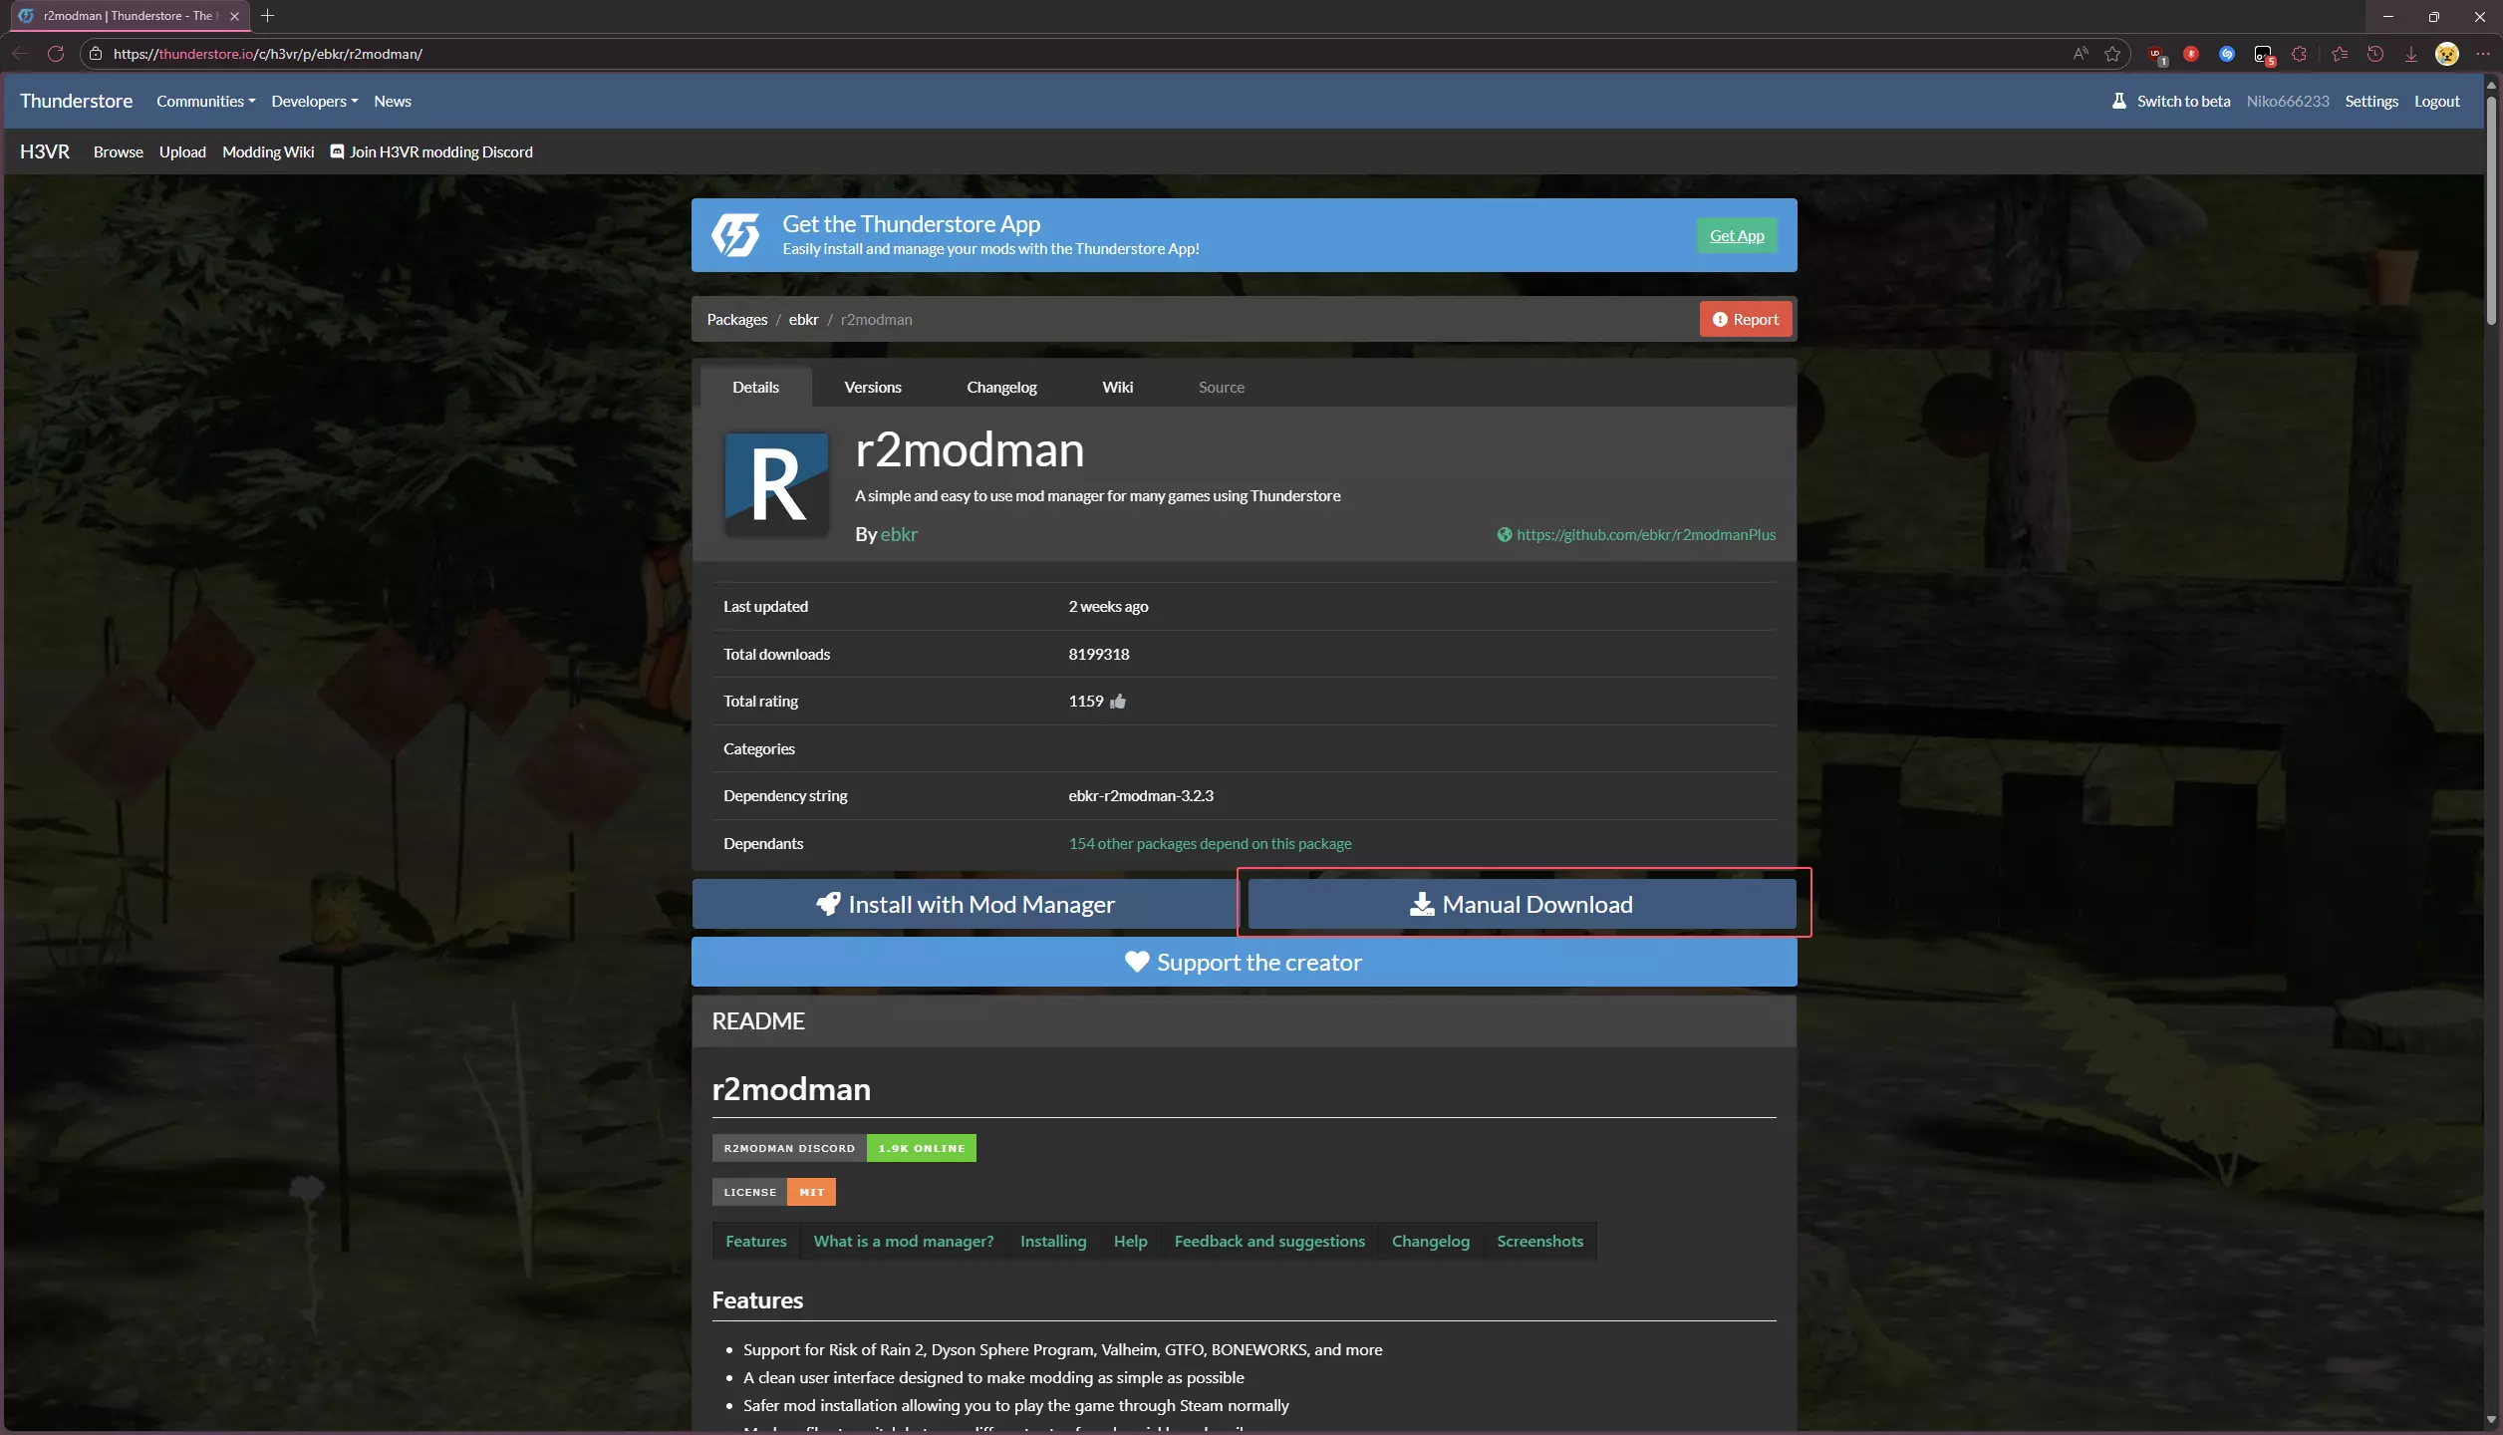Image resolution: width=2503 pixels, height=1435 pixels.
Task: Expand the Developers dropdown
Action: pos(314,101)
